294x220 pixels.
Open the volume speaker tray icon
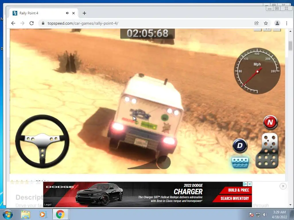[x=265, y=215]
